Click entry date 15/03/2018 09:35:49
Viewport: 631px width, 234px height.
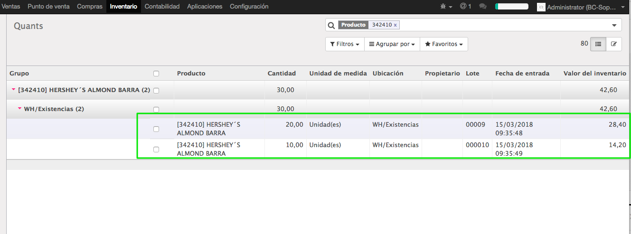514,149
